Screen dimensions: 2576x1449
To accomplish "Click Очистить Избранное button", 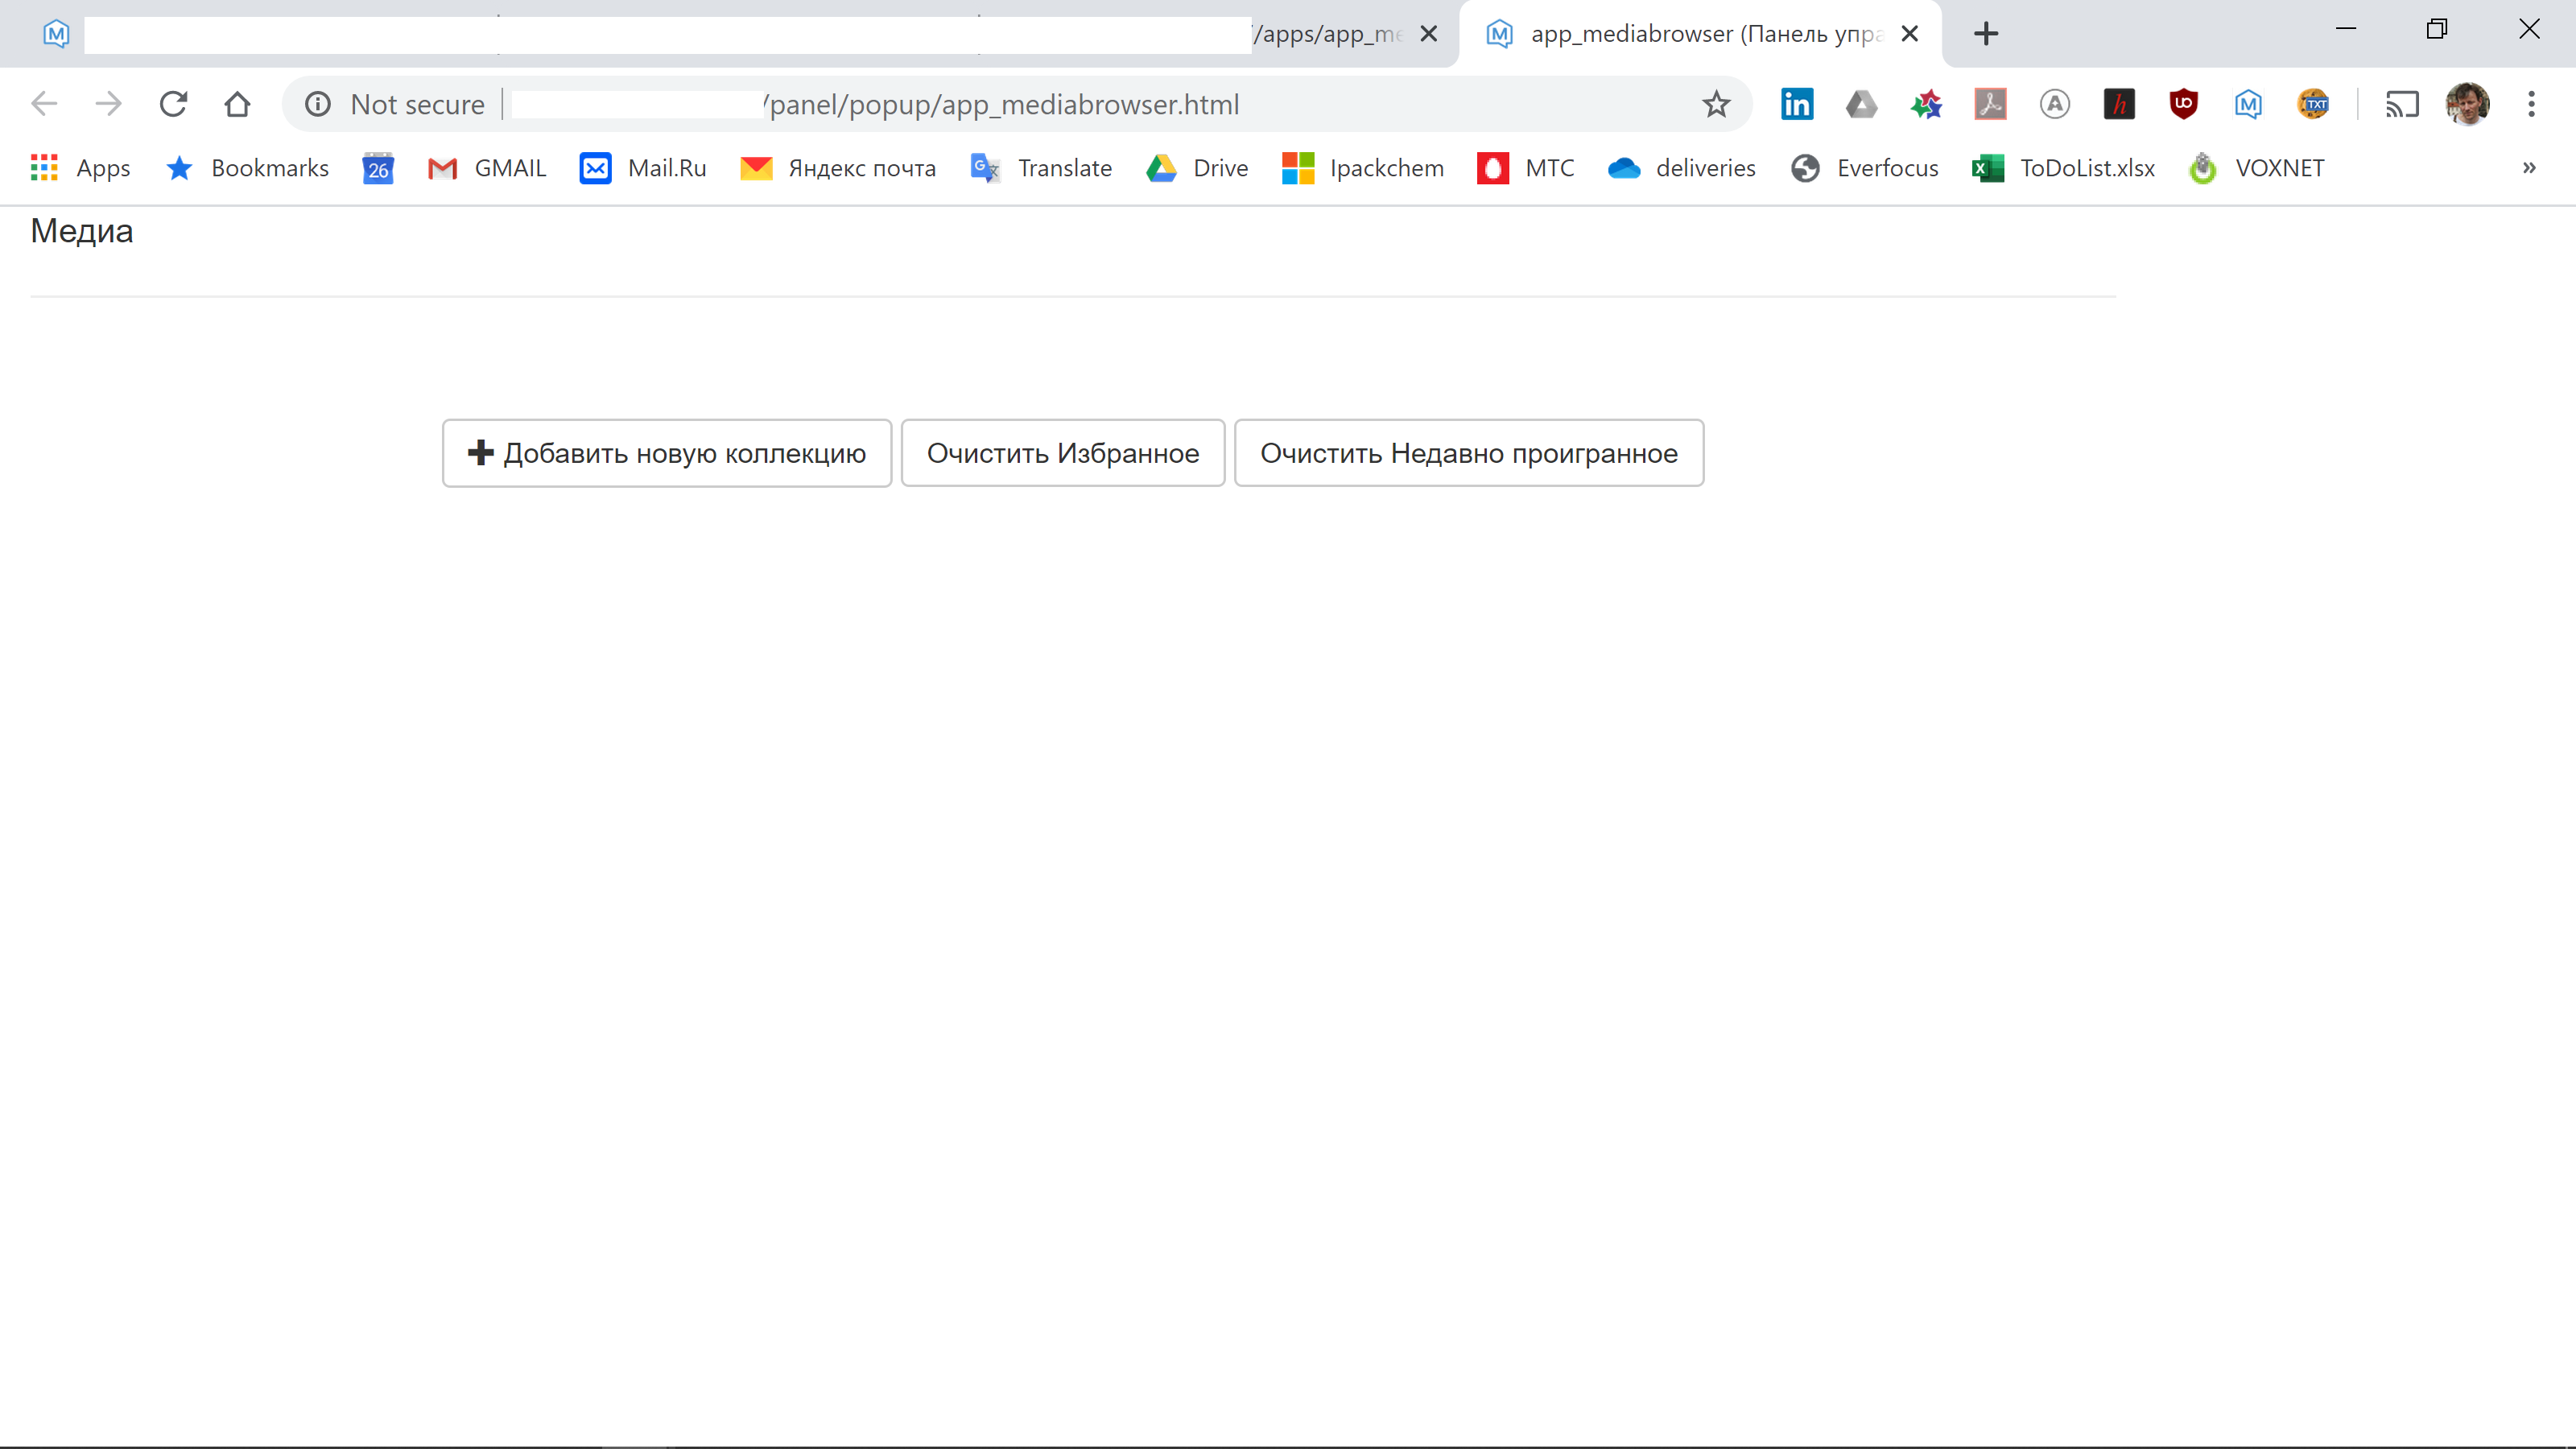I will point(1062,453).
